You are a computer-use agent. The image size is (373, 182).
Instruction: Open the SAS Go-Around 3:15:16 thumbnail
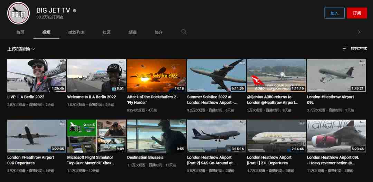click(217, 136)
